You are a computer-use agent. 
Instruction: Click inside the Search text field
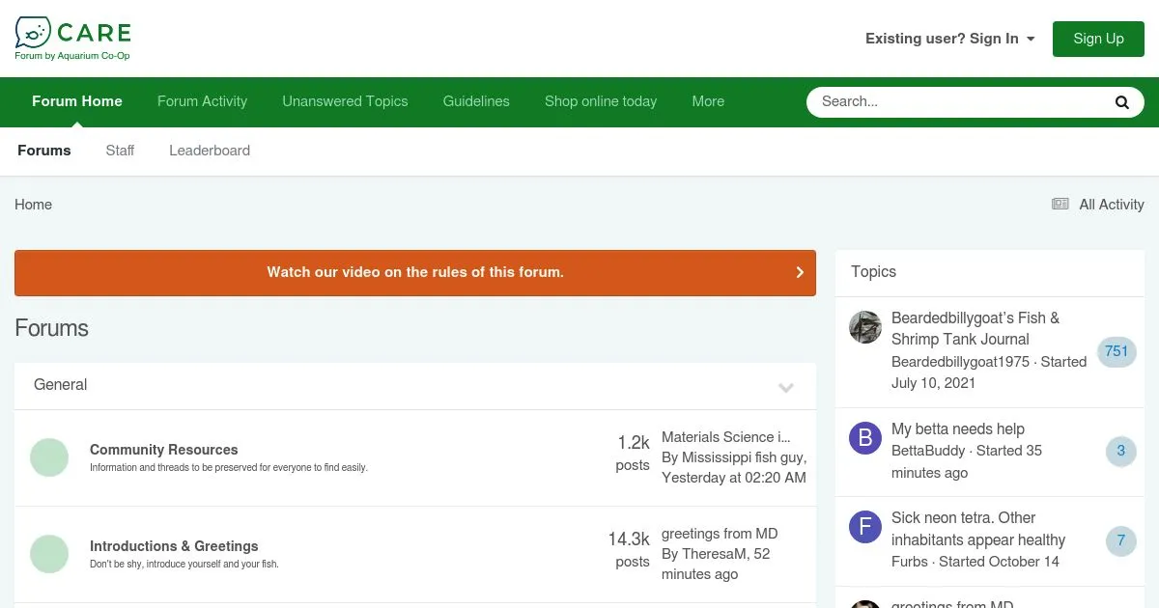click(956, 102)
